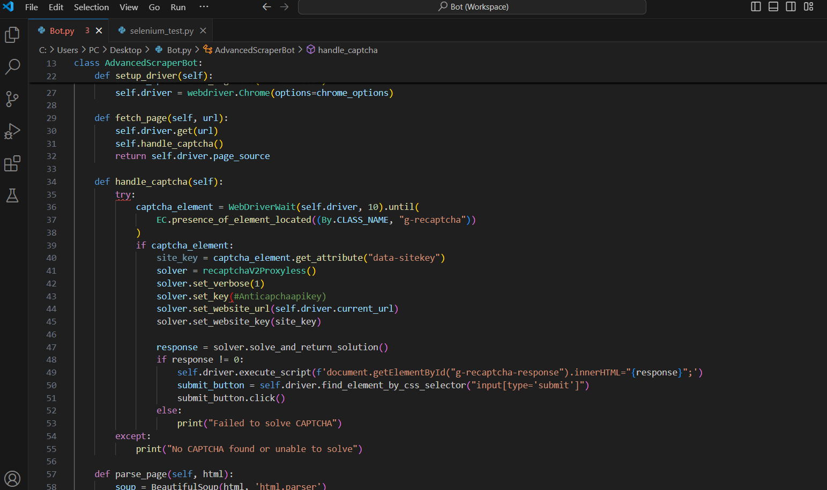Click def parse_page definition
827x490 pixels.
[x=141, y=474]
